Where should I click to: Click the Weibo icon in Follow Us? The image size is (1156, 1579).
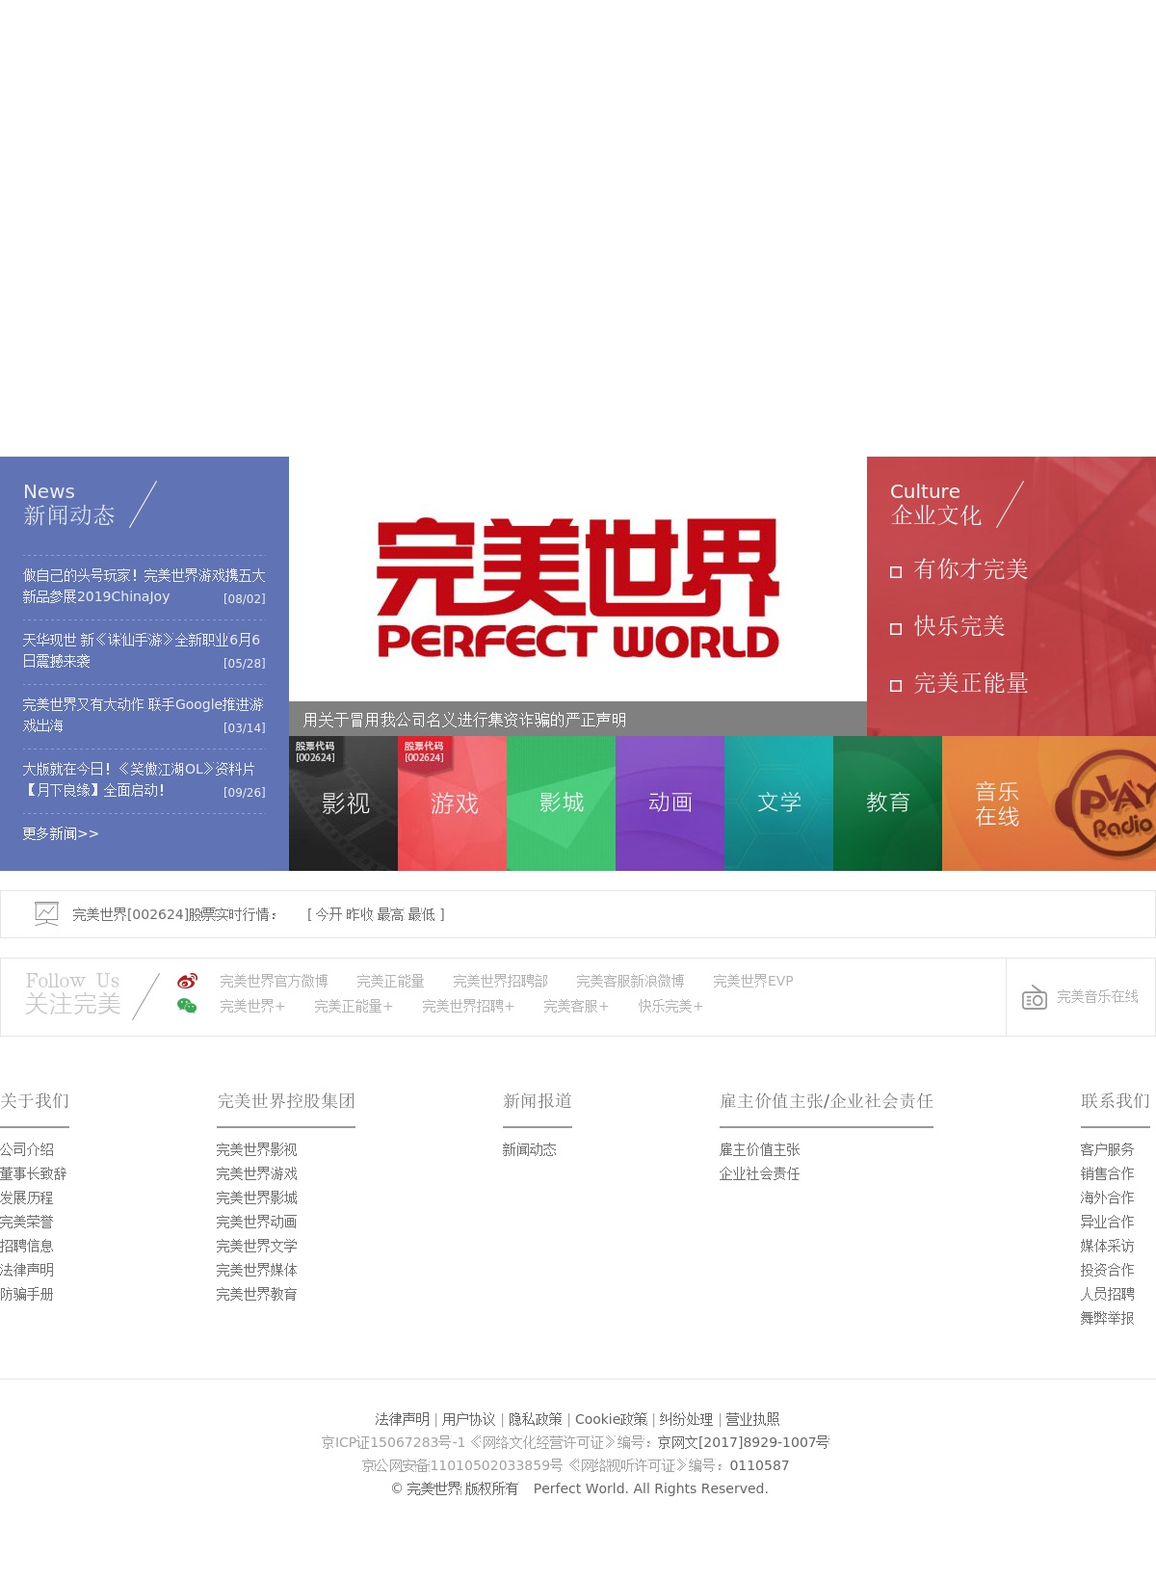187,981
